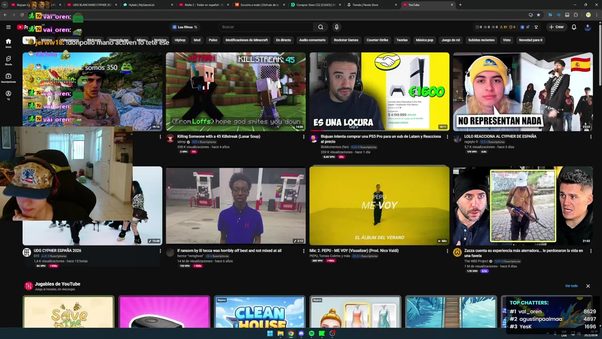This screenshot has width=602, height=339.
Task: Open Spotify from the taskbar
Action: (311, 333)
